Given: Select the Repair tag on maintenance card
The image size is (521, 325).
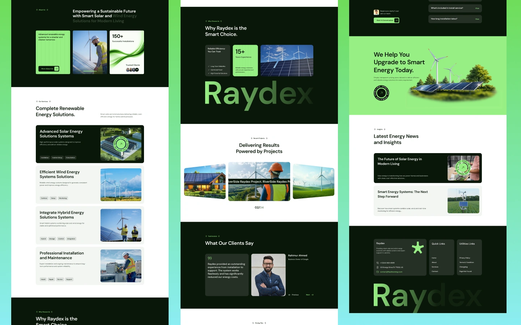Looking at the screenshot, I should pos(51,279).
